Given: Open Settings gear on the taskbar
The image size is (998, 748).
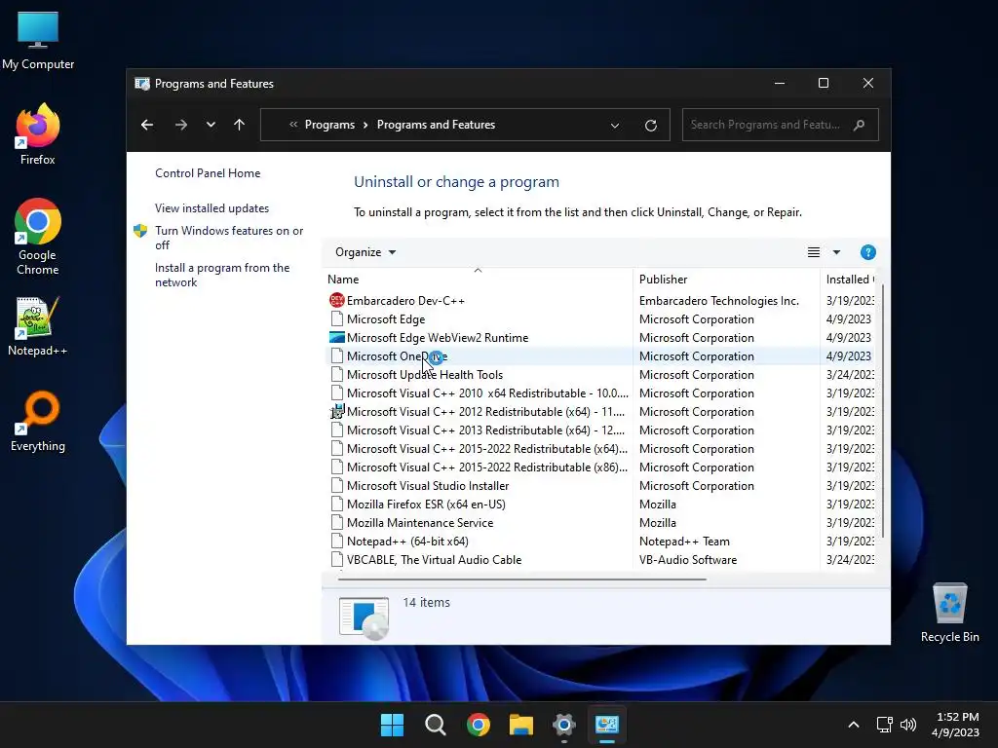Looking at the screenshot, I should click(564, 725).
